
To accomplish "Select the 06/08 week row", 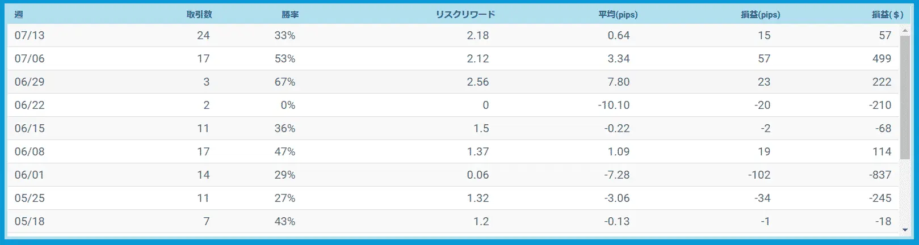I will tap(453, 151).
